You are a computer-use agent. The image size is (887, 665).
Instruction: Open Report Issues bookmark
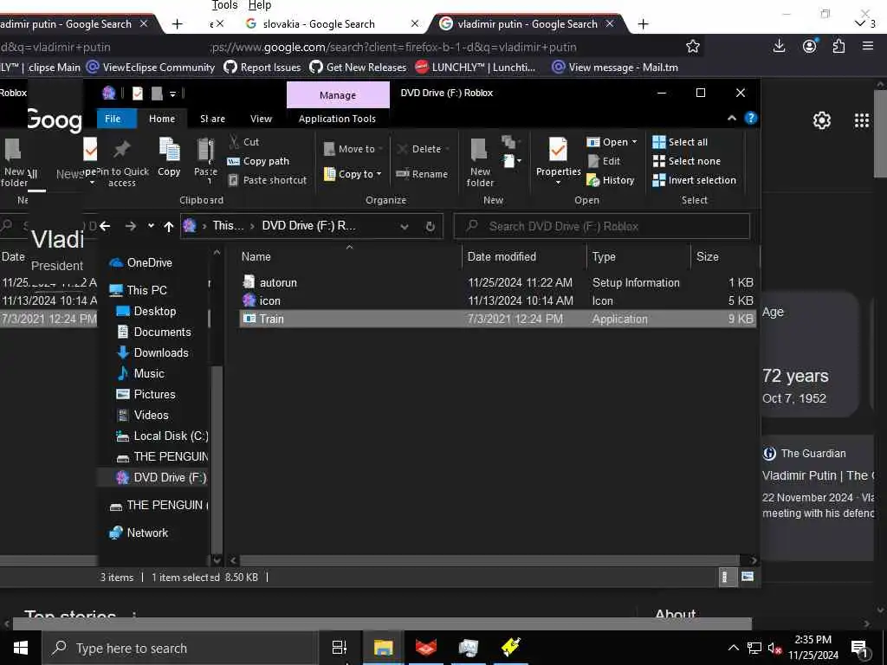point(262,68)
